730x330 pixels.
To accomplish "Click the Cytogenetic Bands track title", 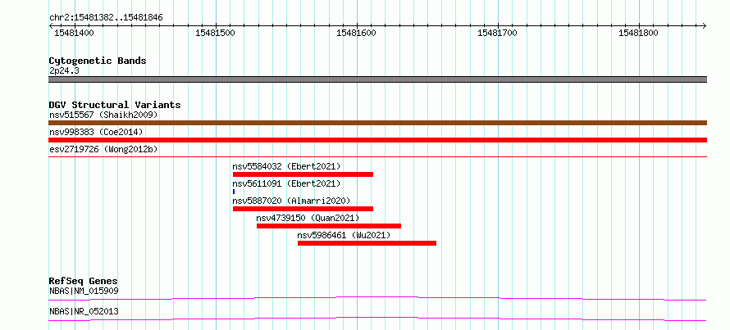I will coord(98,61).
